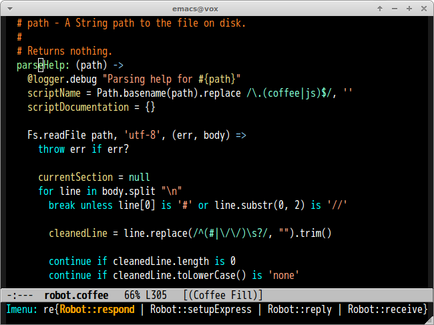This screenshot has width=434, height=325.
Task: Place cursor on parseHelp function name
Action: [41, 65]
